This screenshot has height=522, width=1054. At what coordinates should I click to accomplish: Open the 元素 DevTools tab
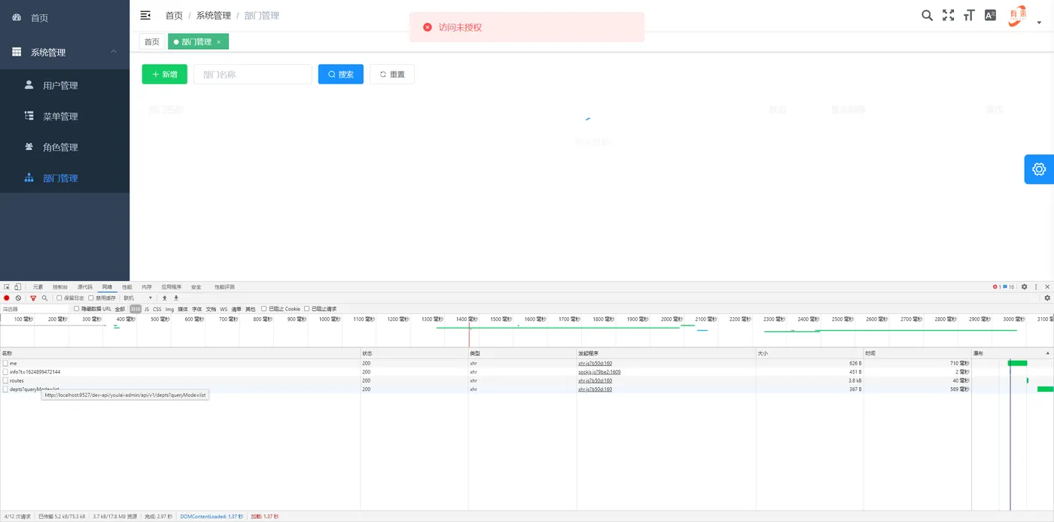point(38,287)
